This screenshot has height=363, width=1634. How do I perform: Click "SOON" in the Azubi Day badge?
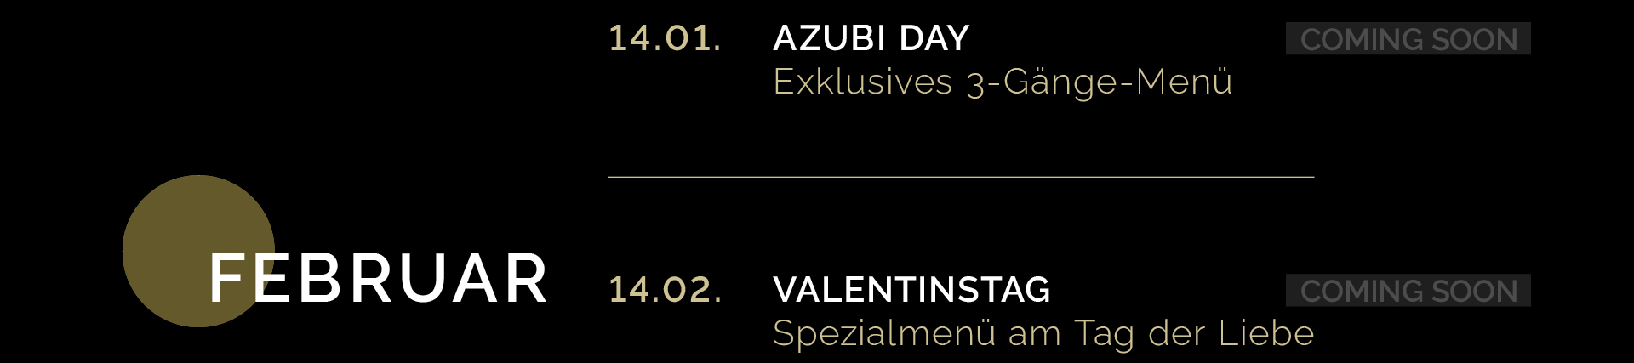tap(1475, 39)
